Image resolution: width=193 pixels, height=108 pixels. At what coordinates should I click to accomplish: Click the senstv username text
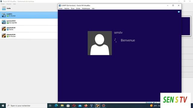point(118,33)
